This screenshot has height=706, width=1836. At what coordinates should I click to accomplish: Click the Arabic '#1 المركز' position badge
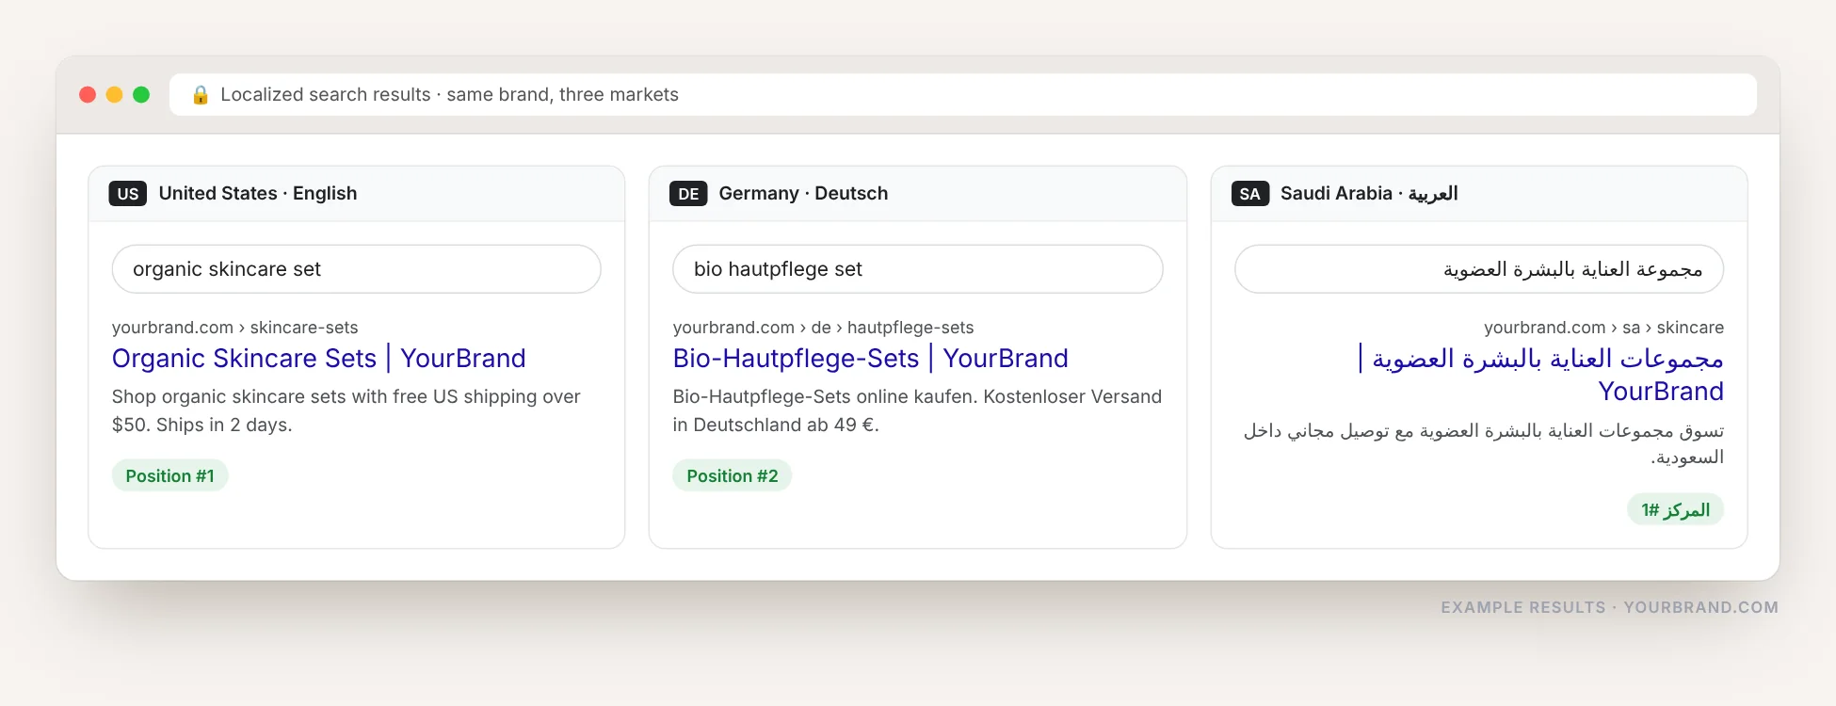coord(1675,510)
